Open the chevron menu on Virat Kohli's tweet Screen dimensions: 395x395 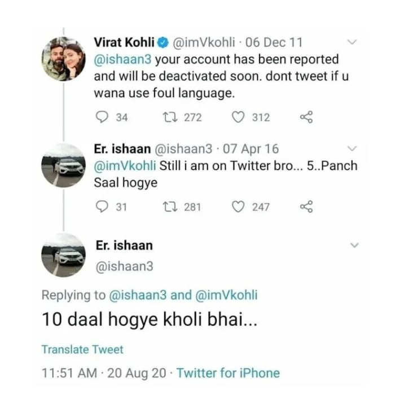pos(353,42)
